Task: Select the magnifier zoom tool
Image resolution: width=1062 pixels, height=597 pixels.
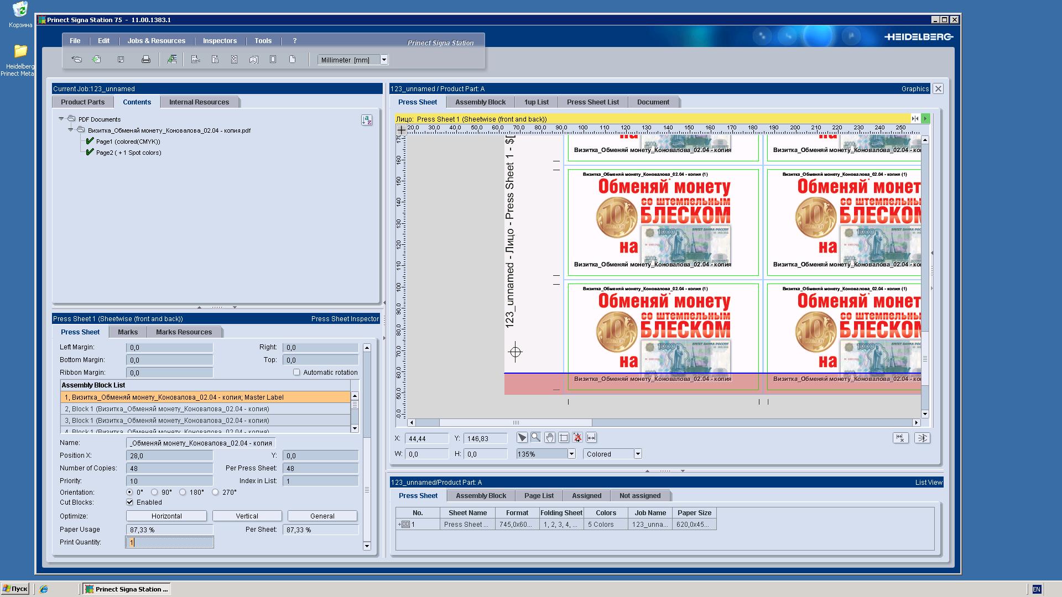Action: tap(535, 438)
